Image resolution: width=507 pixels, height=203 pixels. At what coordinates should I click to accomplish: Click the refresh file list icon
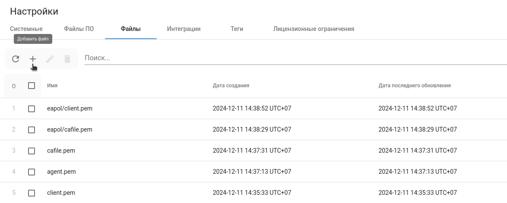16,59
